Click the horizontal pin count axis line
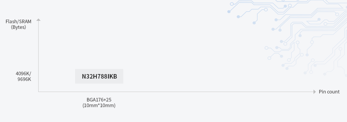This screenshot has height=122, width=347. coord(176,92)
